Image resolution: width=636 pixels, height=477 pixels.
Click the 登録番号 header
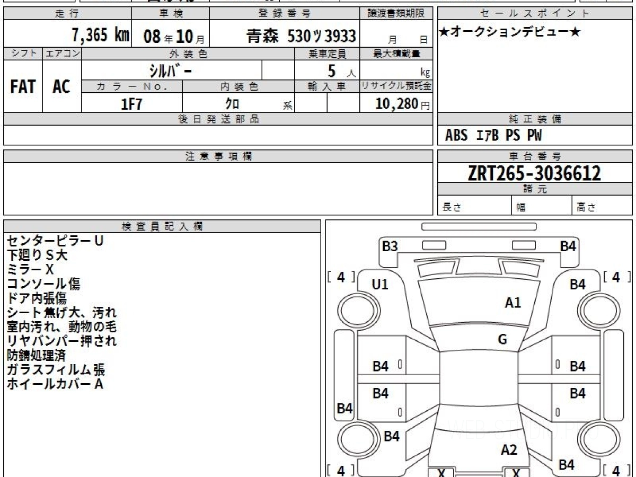point(285,14)
